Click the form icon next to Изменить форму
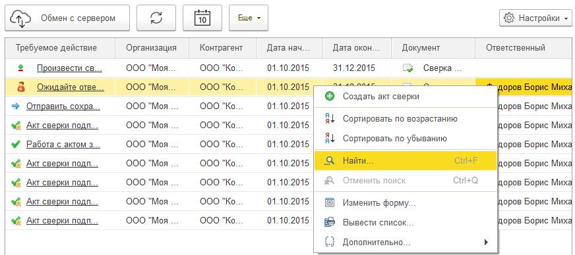This screenshot has height=255, width=575. pos(330,203)
